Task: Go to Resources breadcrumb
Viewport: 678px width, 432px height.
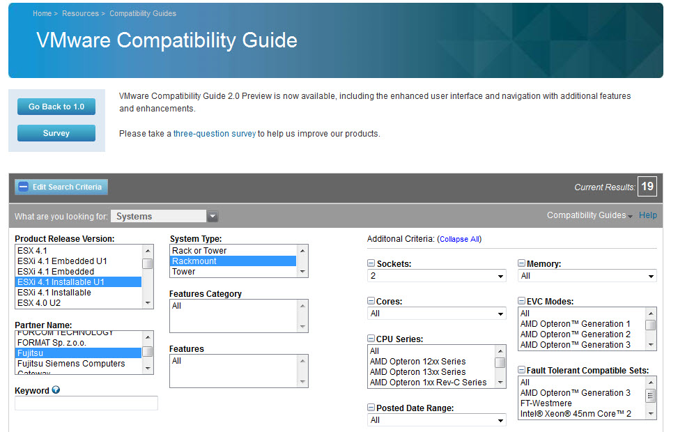Action: [x=80, y=13]
